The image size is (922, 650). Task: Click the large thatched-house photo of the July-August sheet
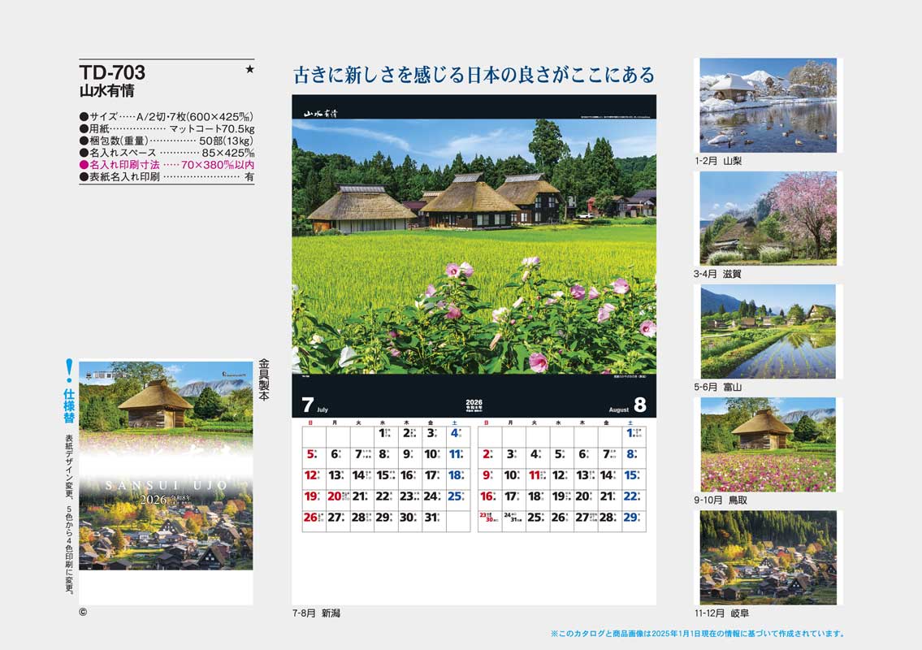tap(474, 246)
